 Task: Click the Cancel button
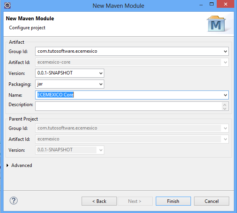click(x=212, y=201)
